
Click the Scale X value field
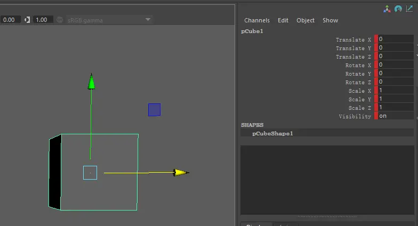[x=395, y=91]
